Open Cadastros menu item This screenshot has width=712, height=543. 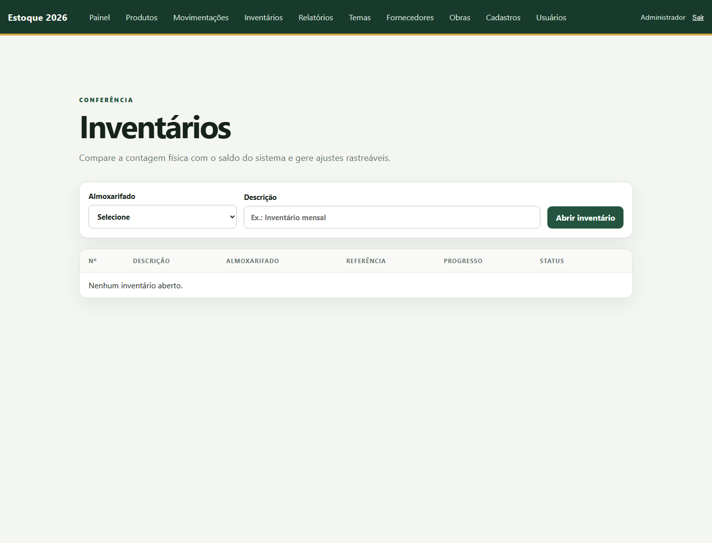click(x=503, y=17)
